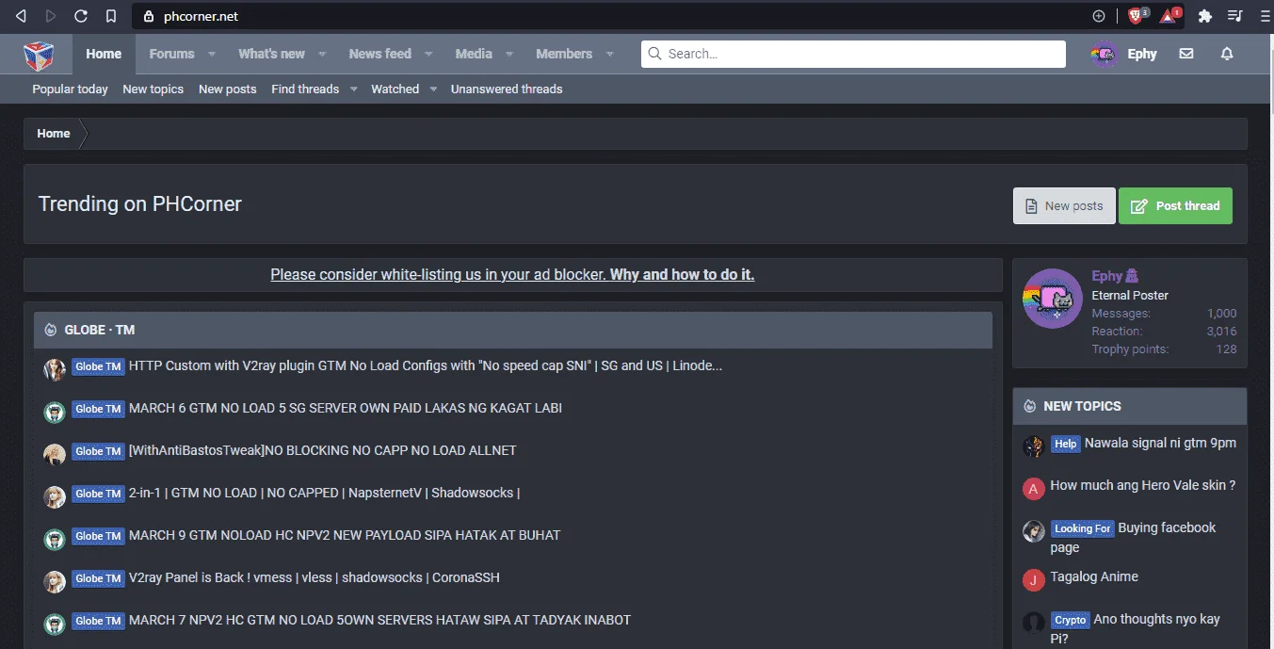Screen dimensions: 1274x649
Task: Click avatar beside 2-in-1 GTM NO LOAD thread
Action: click(55, 496)
